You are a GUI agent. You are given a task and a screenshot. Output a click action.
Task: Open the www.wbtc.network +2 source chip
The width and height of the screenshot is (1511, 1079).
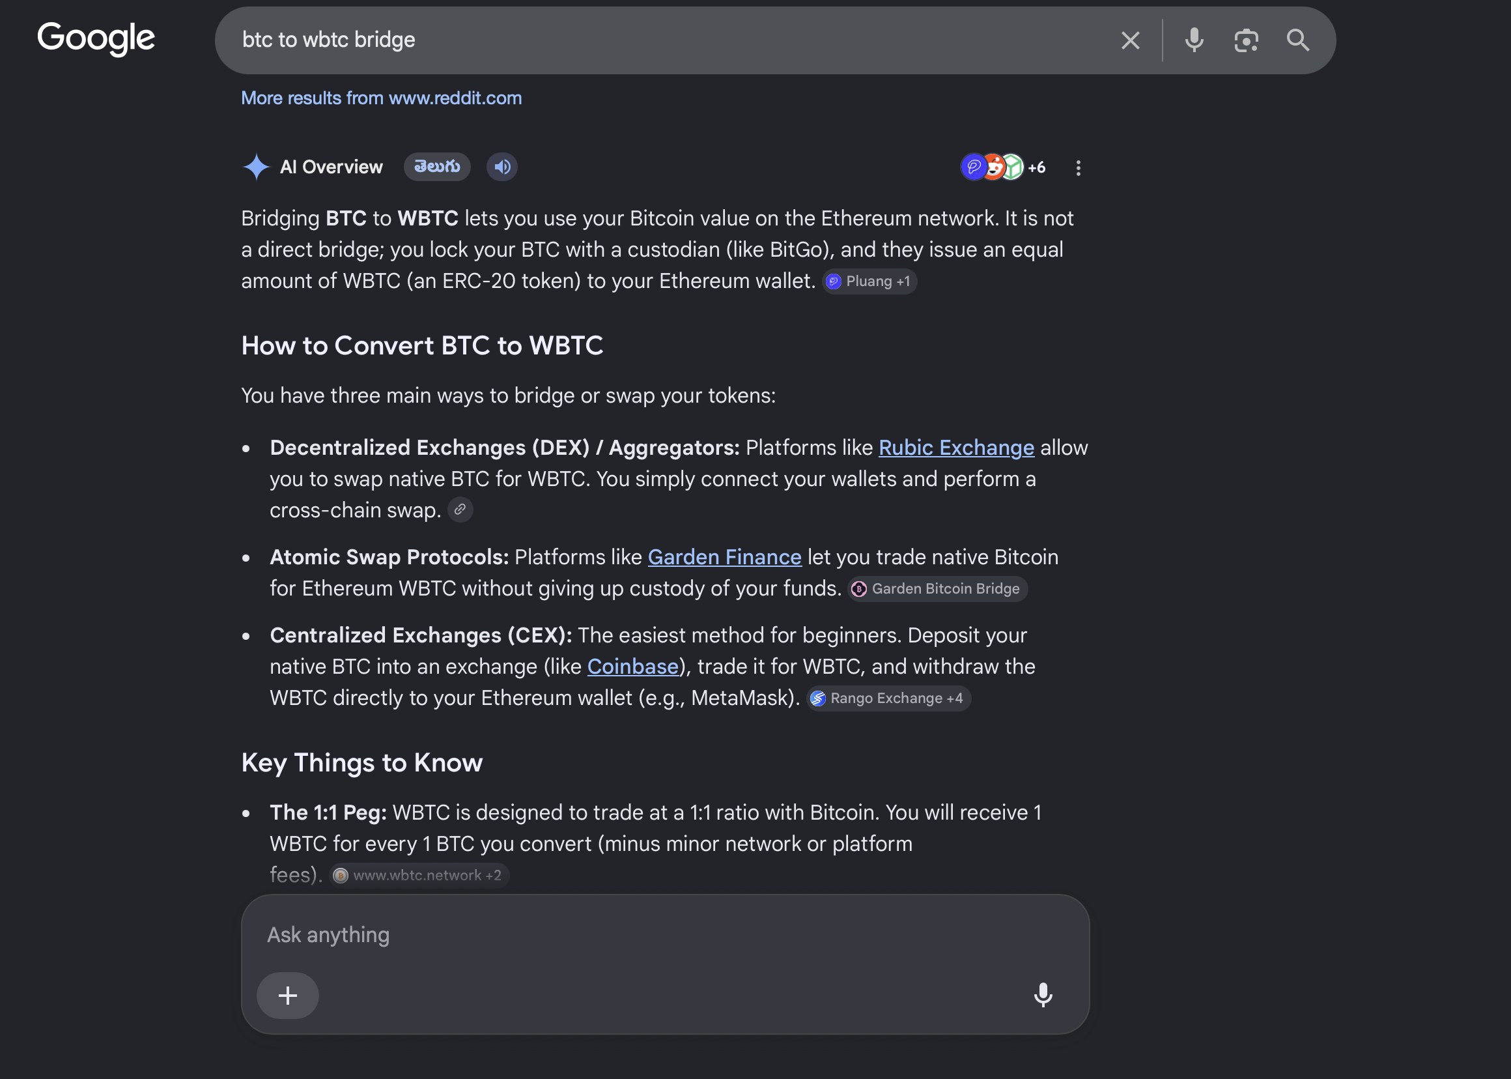[x=419, y=875]
